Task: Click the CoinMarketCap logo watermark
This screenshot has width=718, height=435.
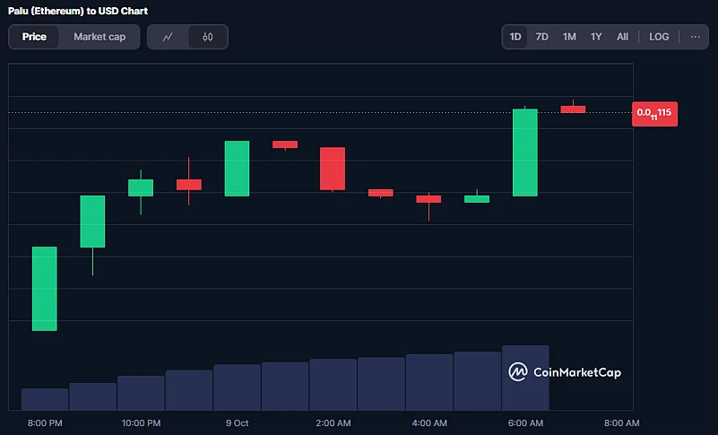Action: click(x=565, y=371)
